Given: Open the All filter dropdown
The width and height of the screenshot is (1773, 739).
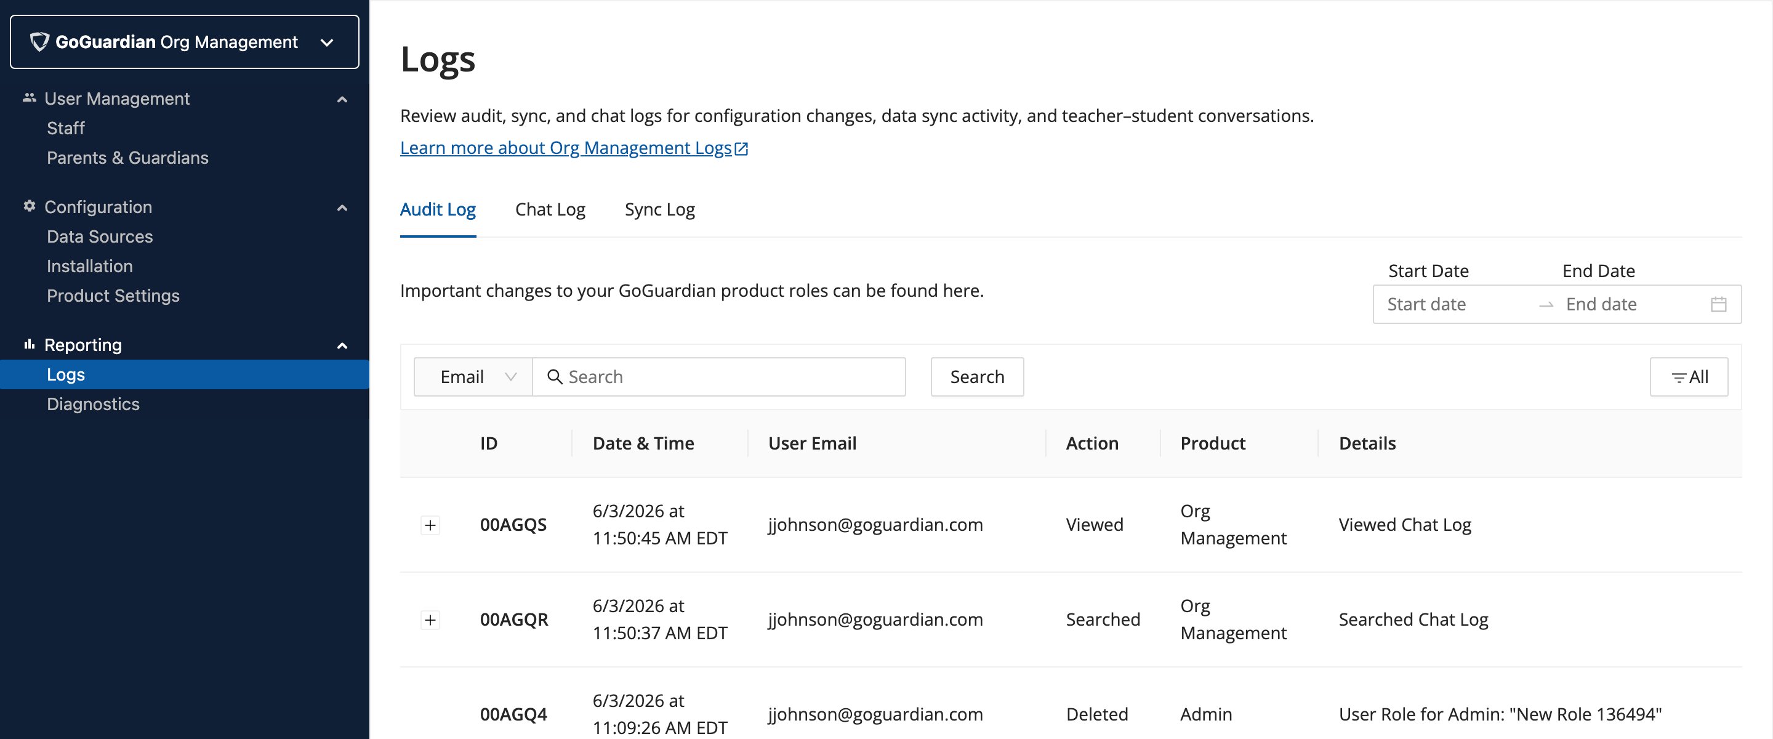Looking at the screenshot, I should (x=1688, y=377).
